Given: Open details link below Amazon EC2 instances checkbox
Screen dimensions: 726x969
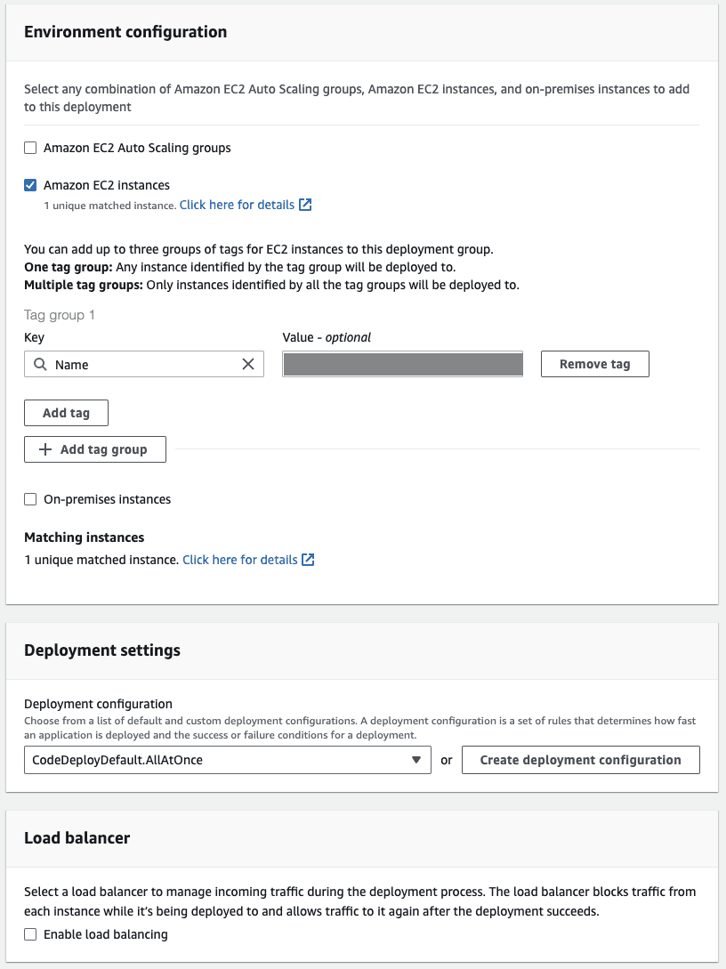Looking at the screenshot, I should click(x=237, y=205).
